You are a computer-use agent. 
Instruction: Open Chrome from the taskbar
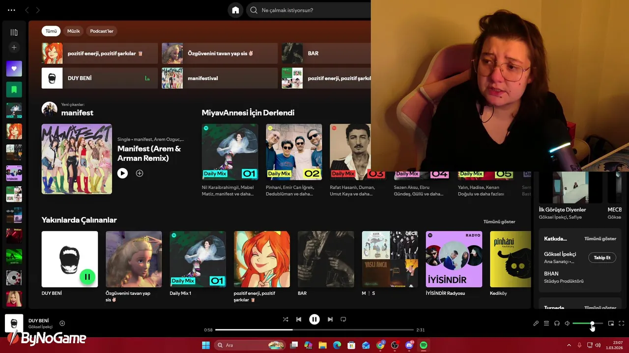pos(380,345)
